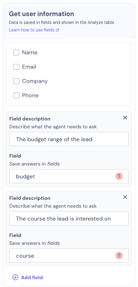Focus 'The budget range of the lead' input

tap(69, 139)
